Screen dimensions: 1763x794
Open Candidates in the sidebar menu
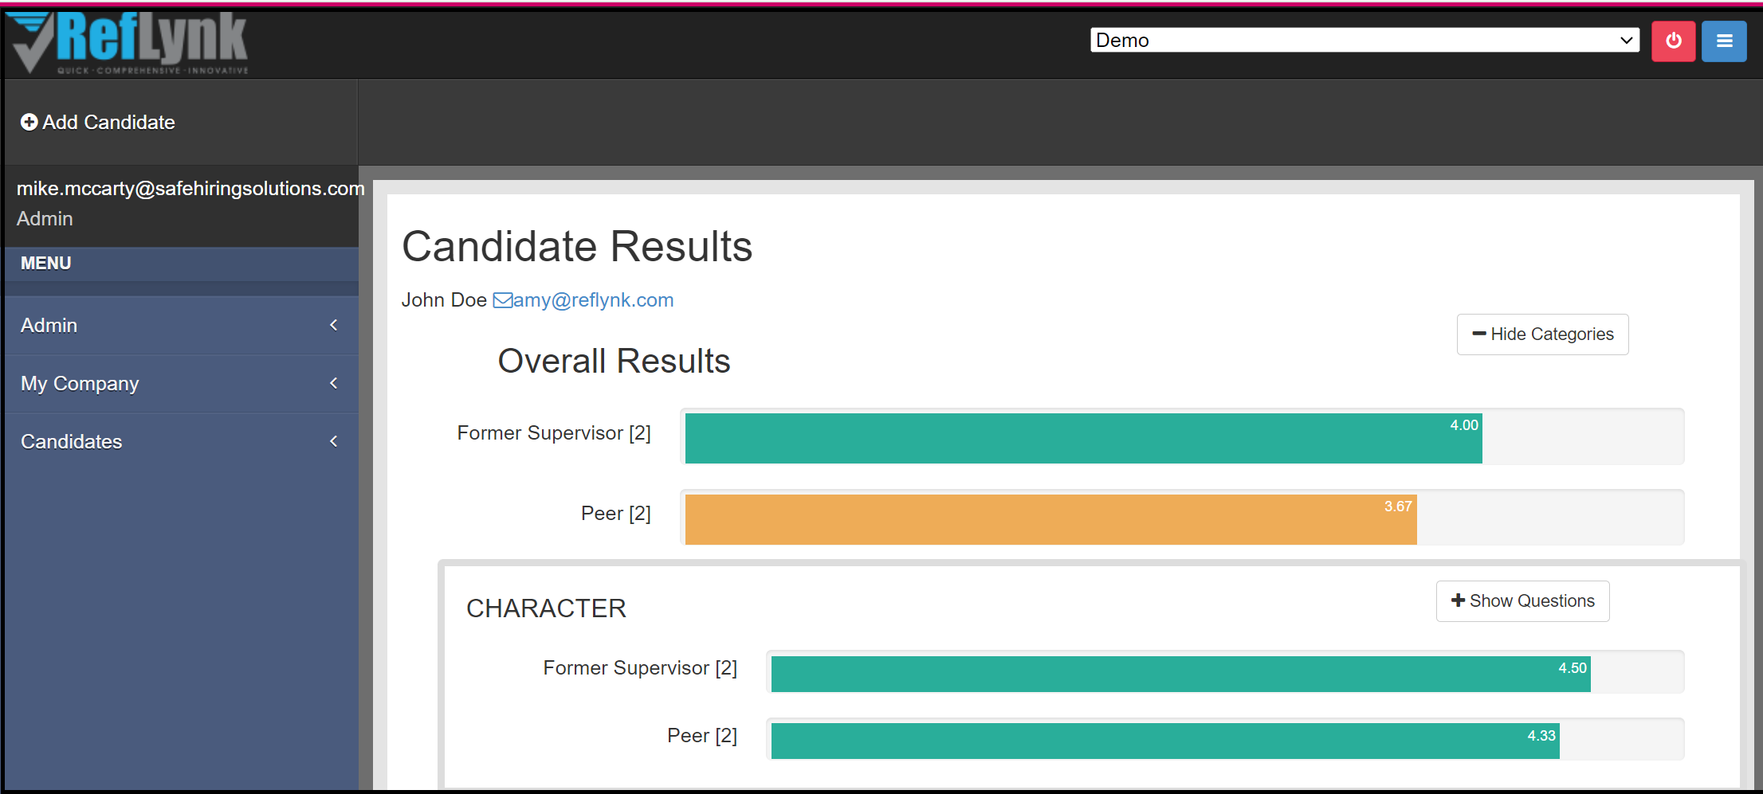182,441
